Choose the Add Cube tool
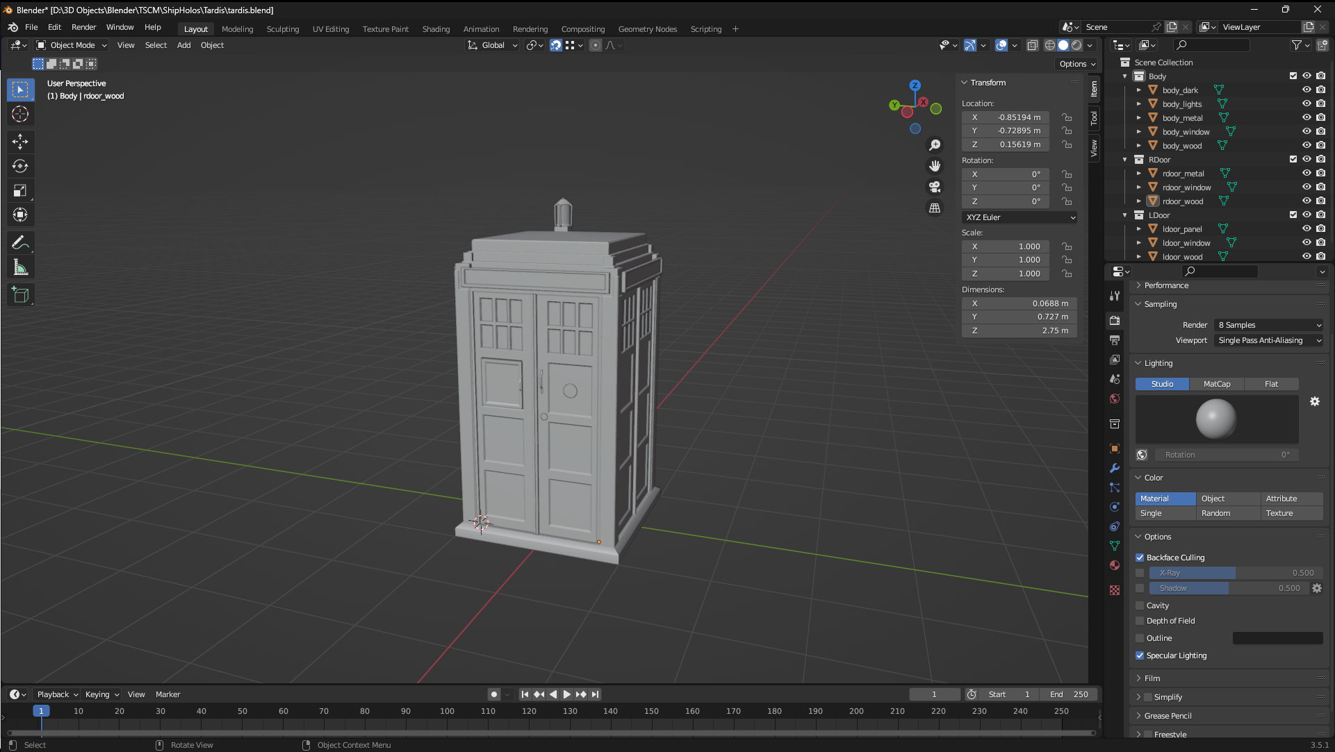 coord(20,294)
